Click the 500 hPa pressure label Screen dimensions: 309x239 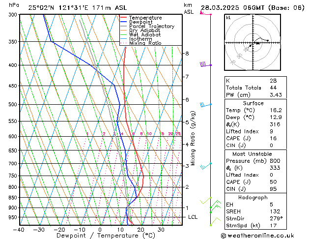point(14,104)
